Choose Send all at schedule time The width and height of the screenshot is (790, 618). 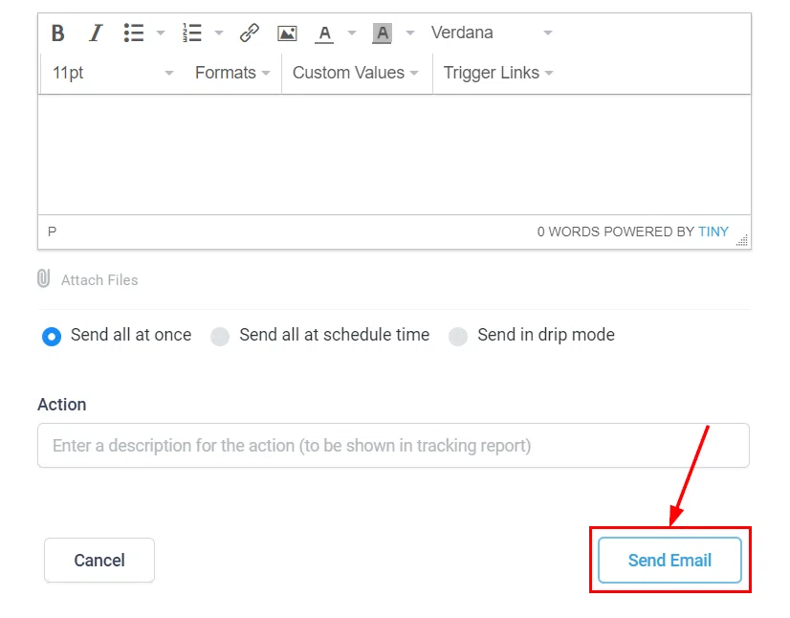pyautogui.click(x=220, y=336)
